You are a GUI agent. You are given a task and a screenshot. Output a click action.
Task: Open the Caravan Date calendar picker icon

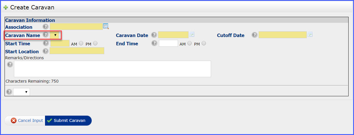coord(192,34)
